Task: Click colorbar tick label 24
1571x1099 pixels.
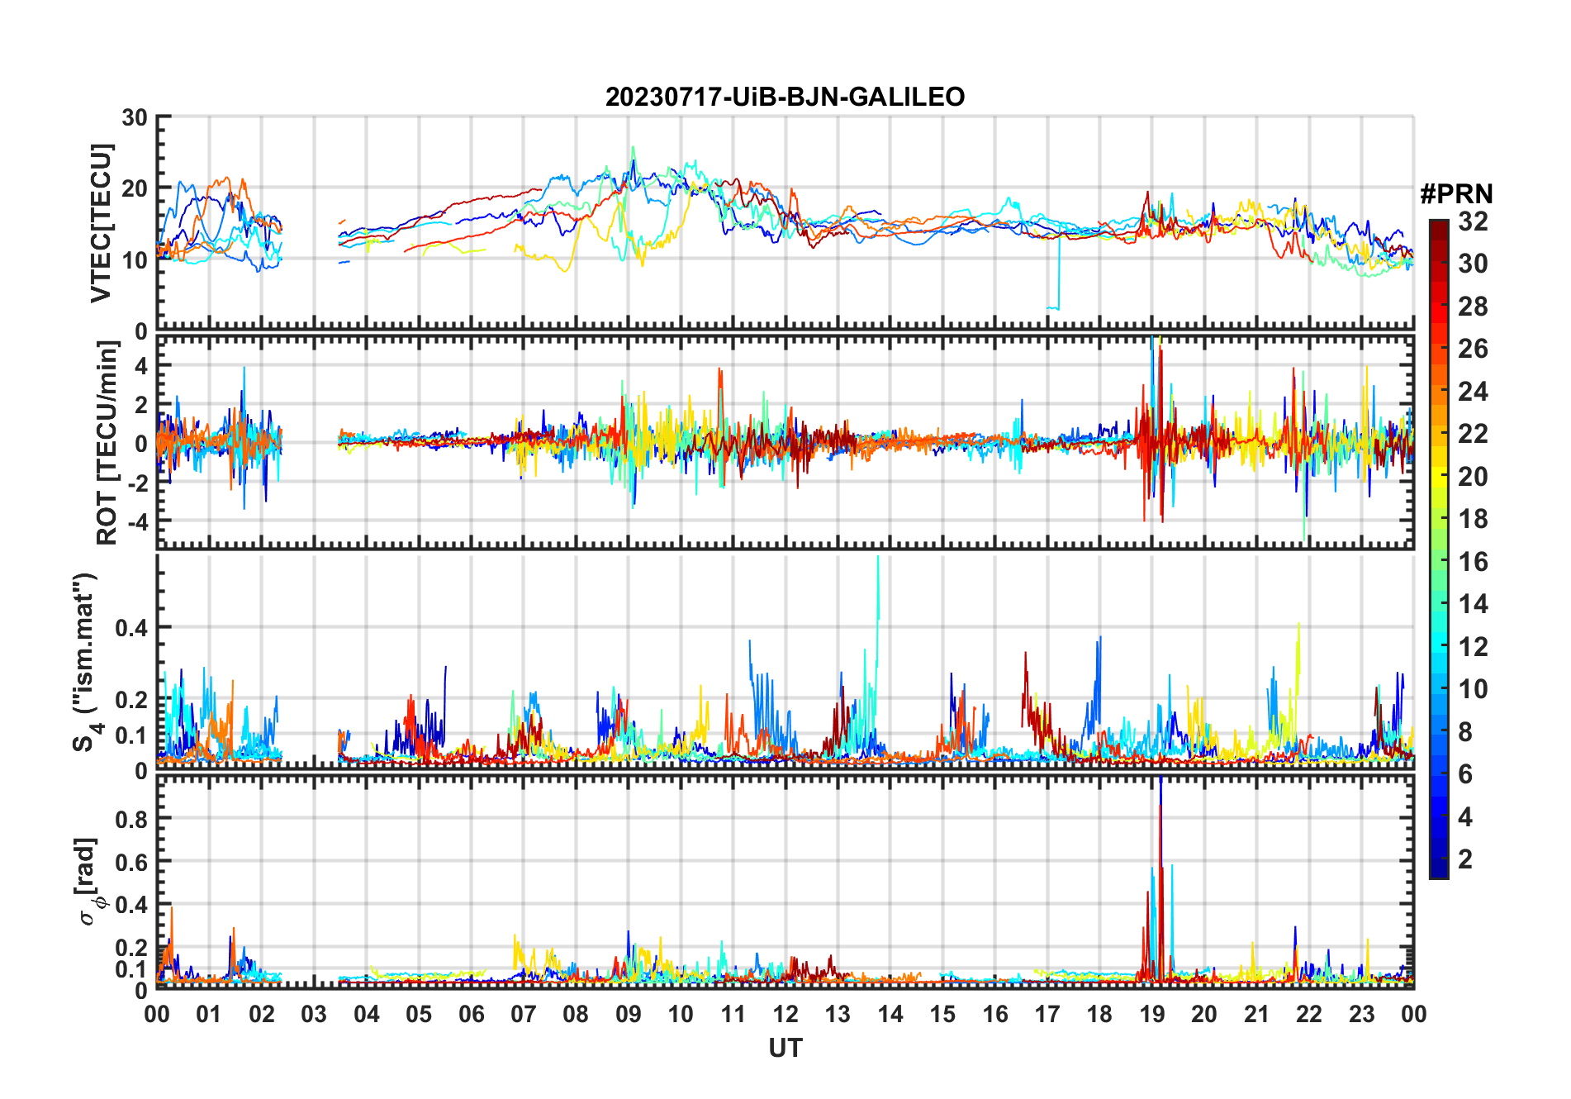Action: (x=1473, y=392)
